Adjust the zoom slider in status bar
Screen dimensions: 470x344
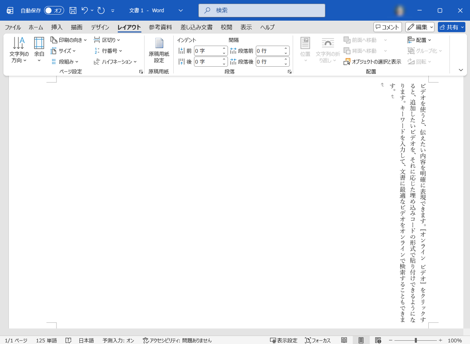pos(416,340)
